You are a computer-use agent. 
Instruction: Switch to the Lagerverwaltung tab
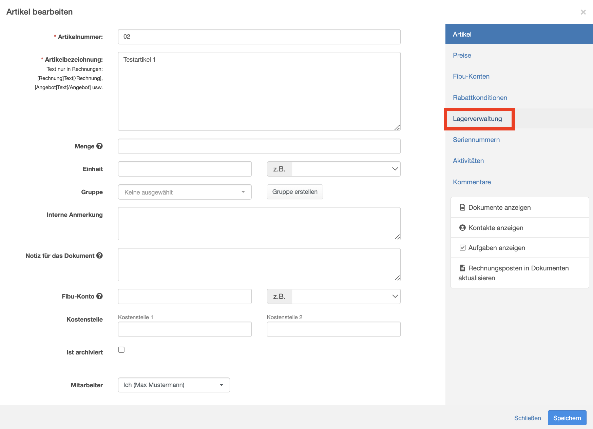point(477,119)
